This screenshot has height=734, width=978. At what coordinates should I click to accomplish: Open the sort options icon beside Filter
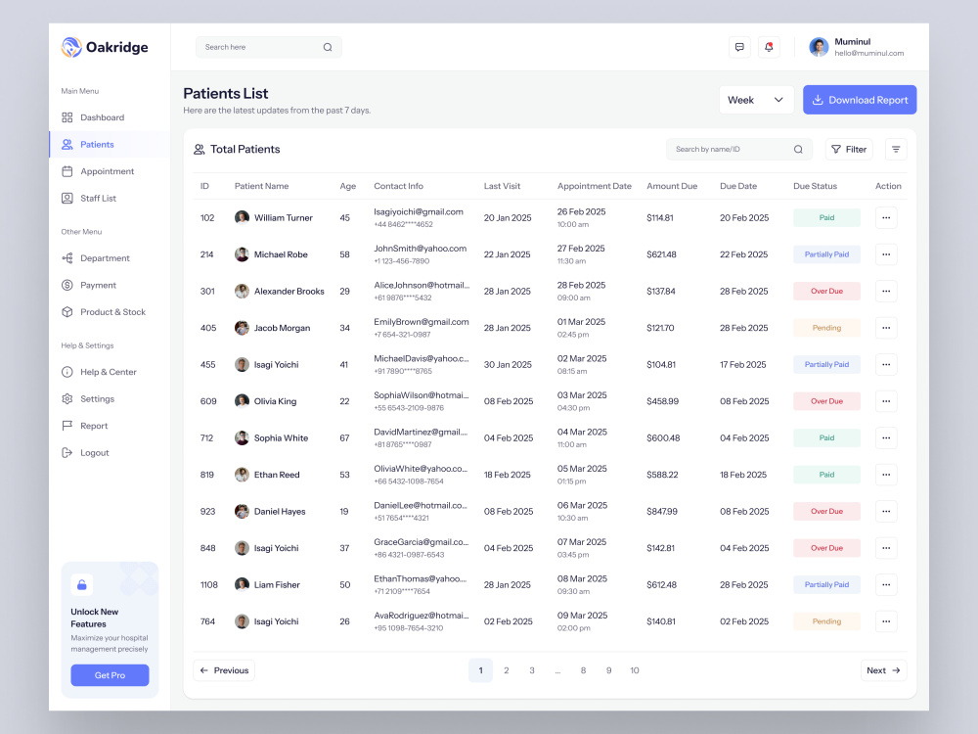(896, 149)
